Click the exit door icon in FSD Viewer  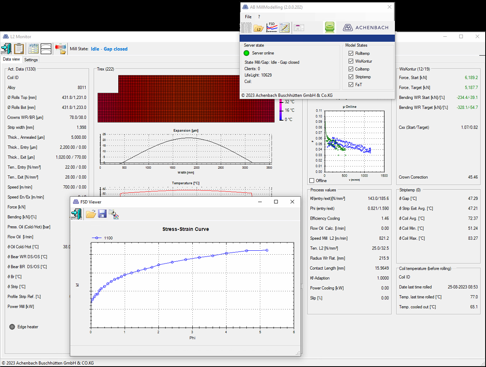(76, 214)
